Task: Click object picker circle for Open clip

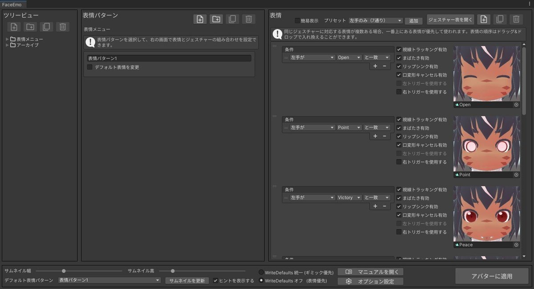Action: pos(516,105)
